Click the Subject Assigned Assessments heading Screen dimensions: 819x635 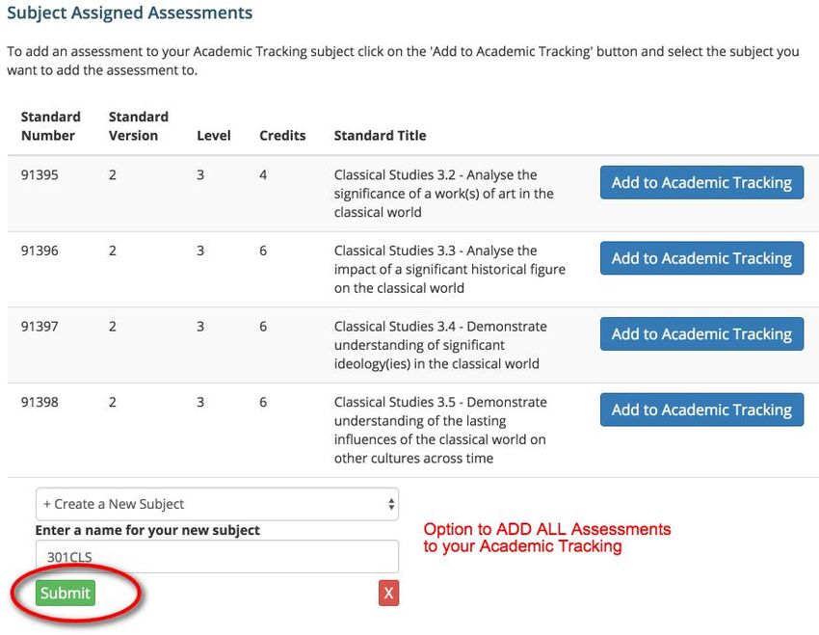129,13
